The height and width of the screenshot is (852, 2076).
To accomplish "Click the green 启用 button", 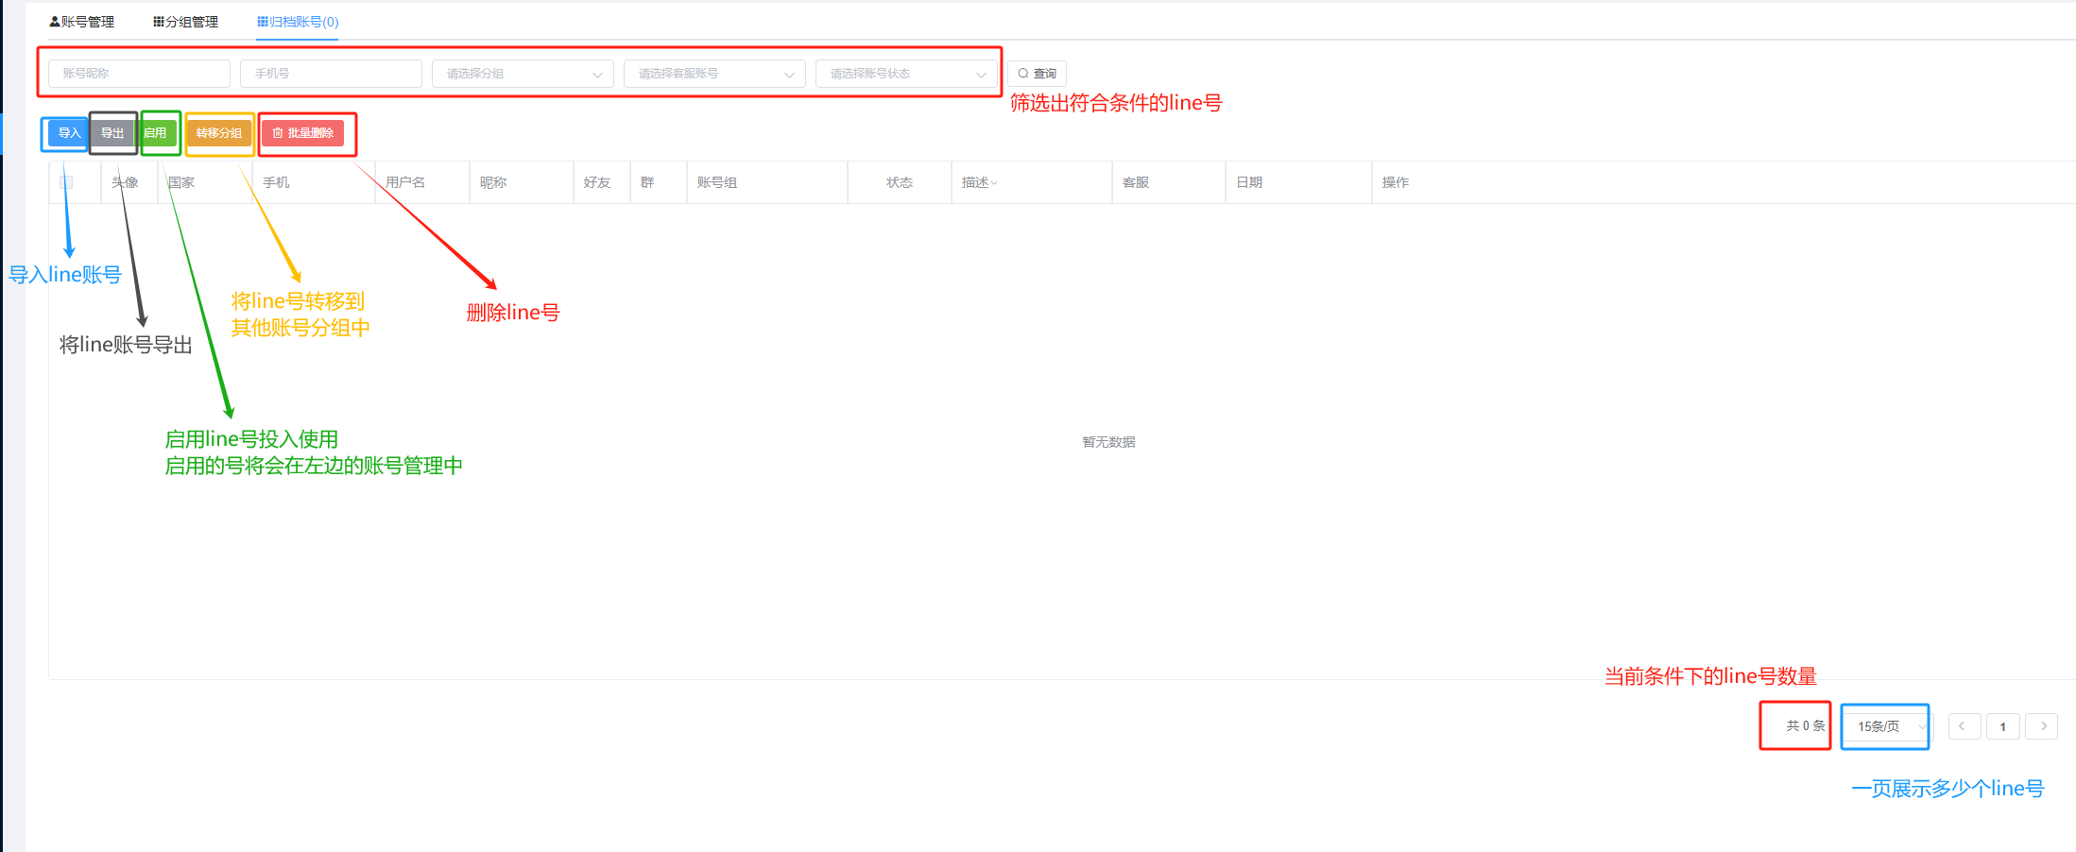I will [156, 133].
